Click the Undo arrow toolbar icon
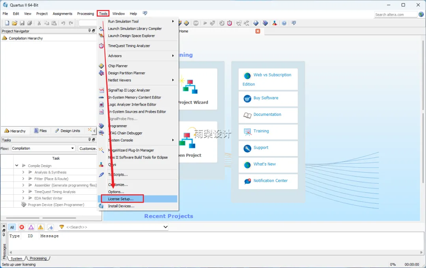This screenshot has width=426, height=268. (63, 23)
